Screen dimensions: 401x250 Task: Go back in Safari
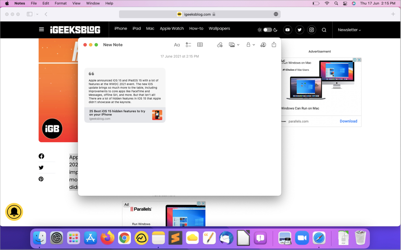coord(46,14)
